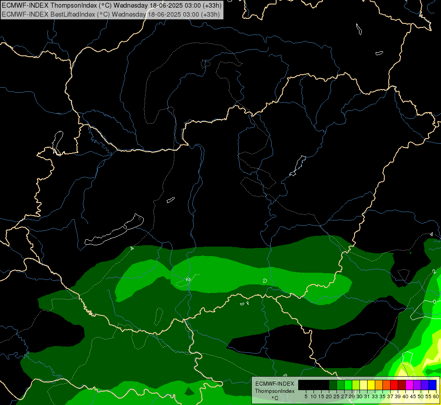Select the pure blue 55–60 legend swatch
Image resolution: width=441 pixels, height=405 pixels.
[x=432, y=385]
